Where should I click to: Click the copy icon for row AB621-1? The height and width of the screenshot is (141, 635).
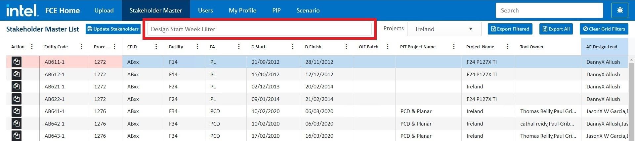pos(17,87)
